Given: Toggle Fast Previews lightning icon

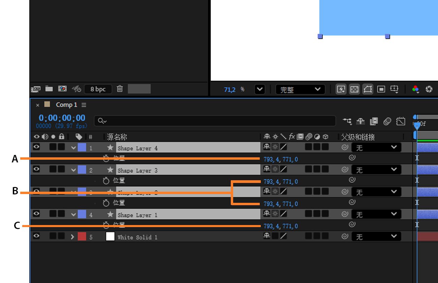Looking at the screenshot, I should (x=341, y=89).
